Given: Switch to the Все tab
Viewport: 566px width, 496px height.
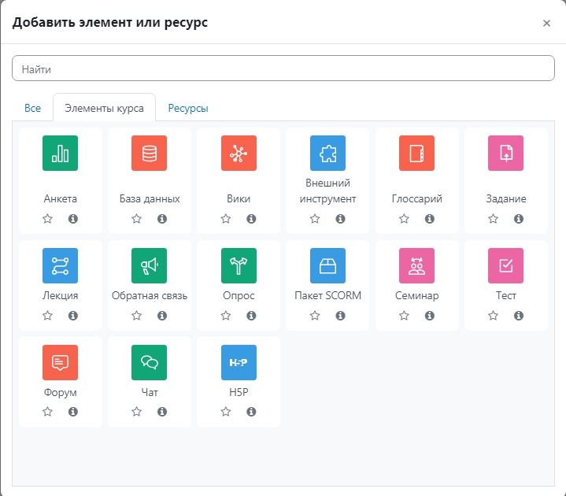Looking at the screenshot, I should click(32, 108).
